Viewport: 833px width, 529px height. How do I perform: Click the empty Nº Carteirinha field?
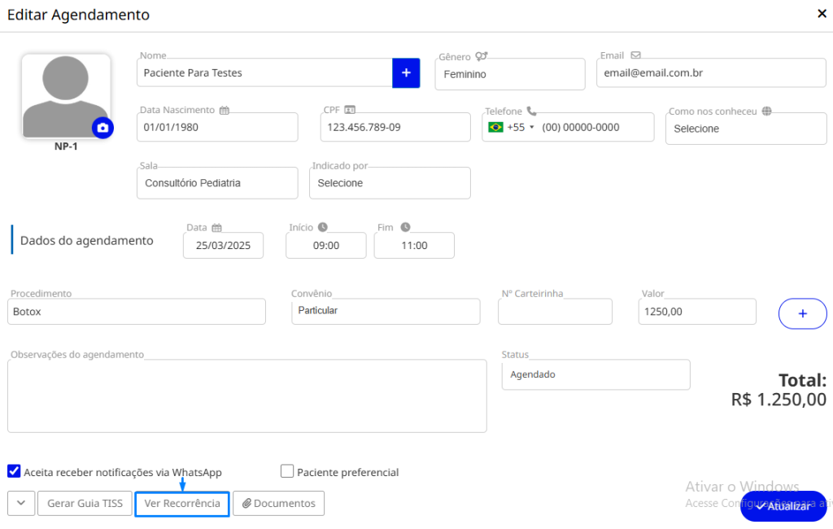coord(555,312)
